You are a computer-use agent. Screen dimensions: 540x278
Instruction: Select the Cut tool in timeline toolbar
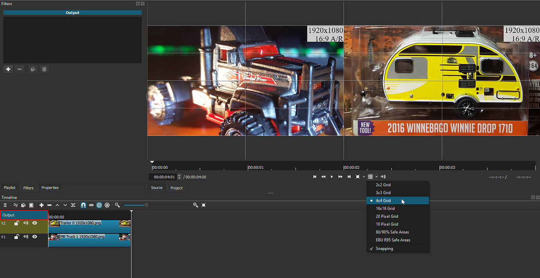[15, 205]
